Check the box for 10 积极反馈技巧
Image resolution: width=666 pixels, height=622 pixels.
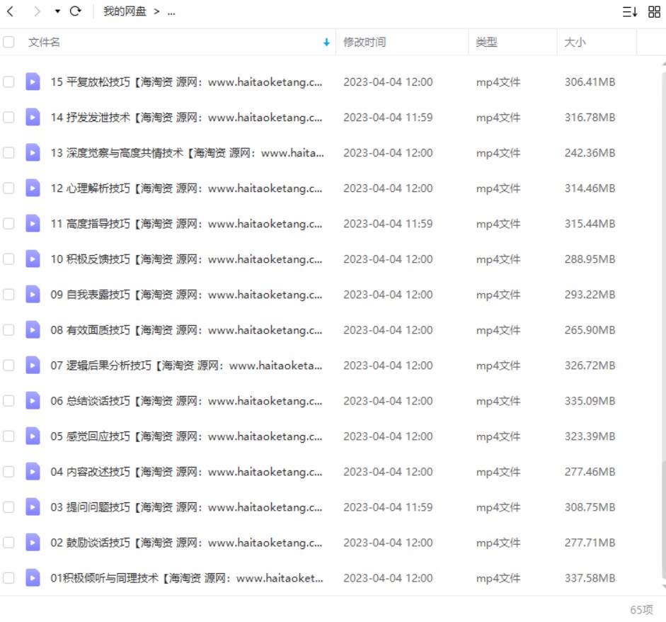(8, 259)
